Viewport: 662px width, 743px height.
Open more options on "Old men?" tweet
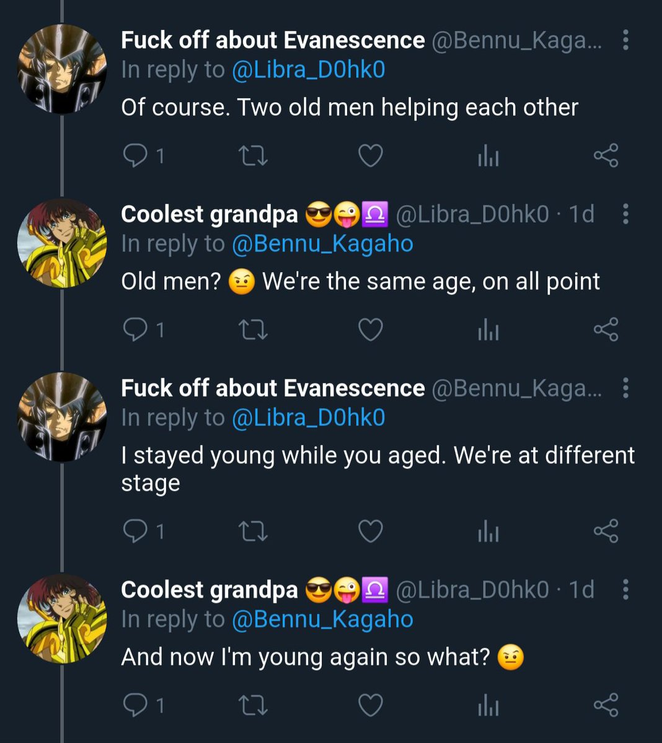pos(625,214)
